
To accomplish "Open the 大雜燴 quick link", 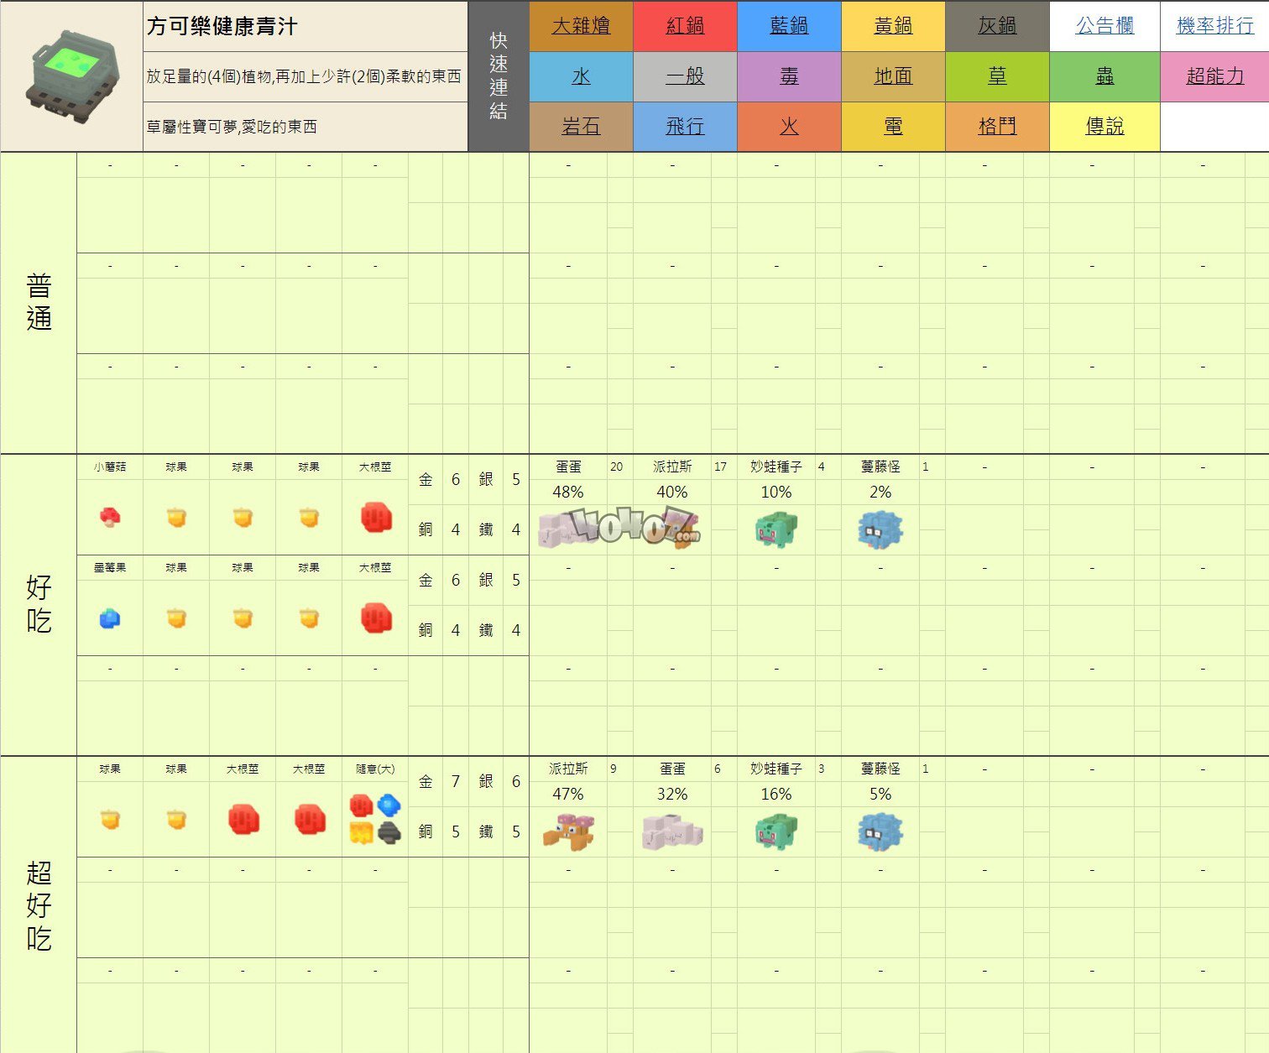I will (x=581, y=26).
